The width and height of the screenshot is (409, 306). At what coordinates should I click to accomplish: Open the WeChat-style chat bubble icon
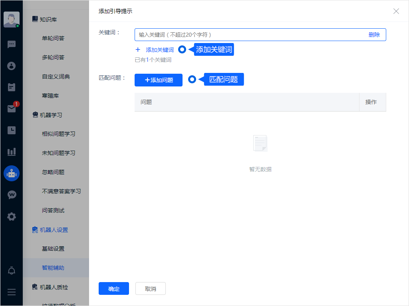click(12, 195)
